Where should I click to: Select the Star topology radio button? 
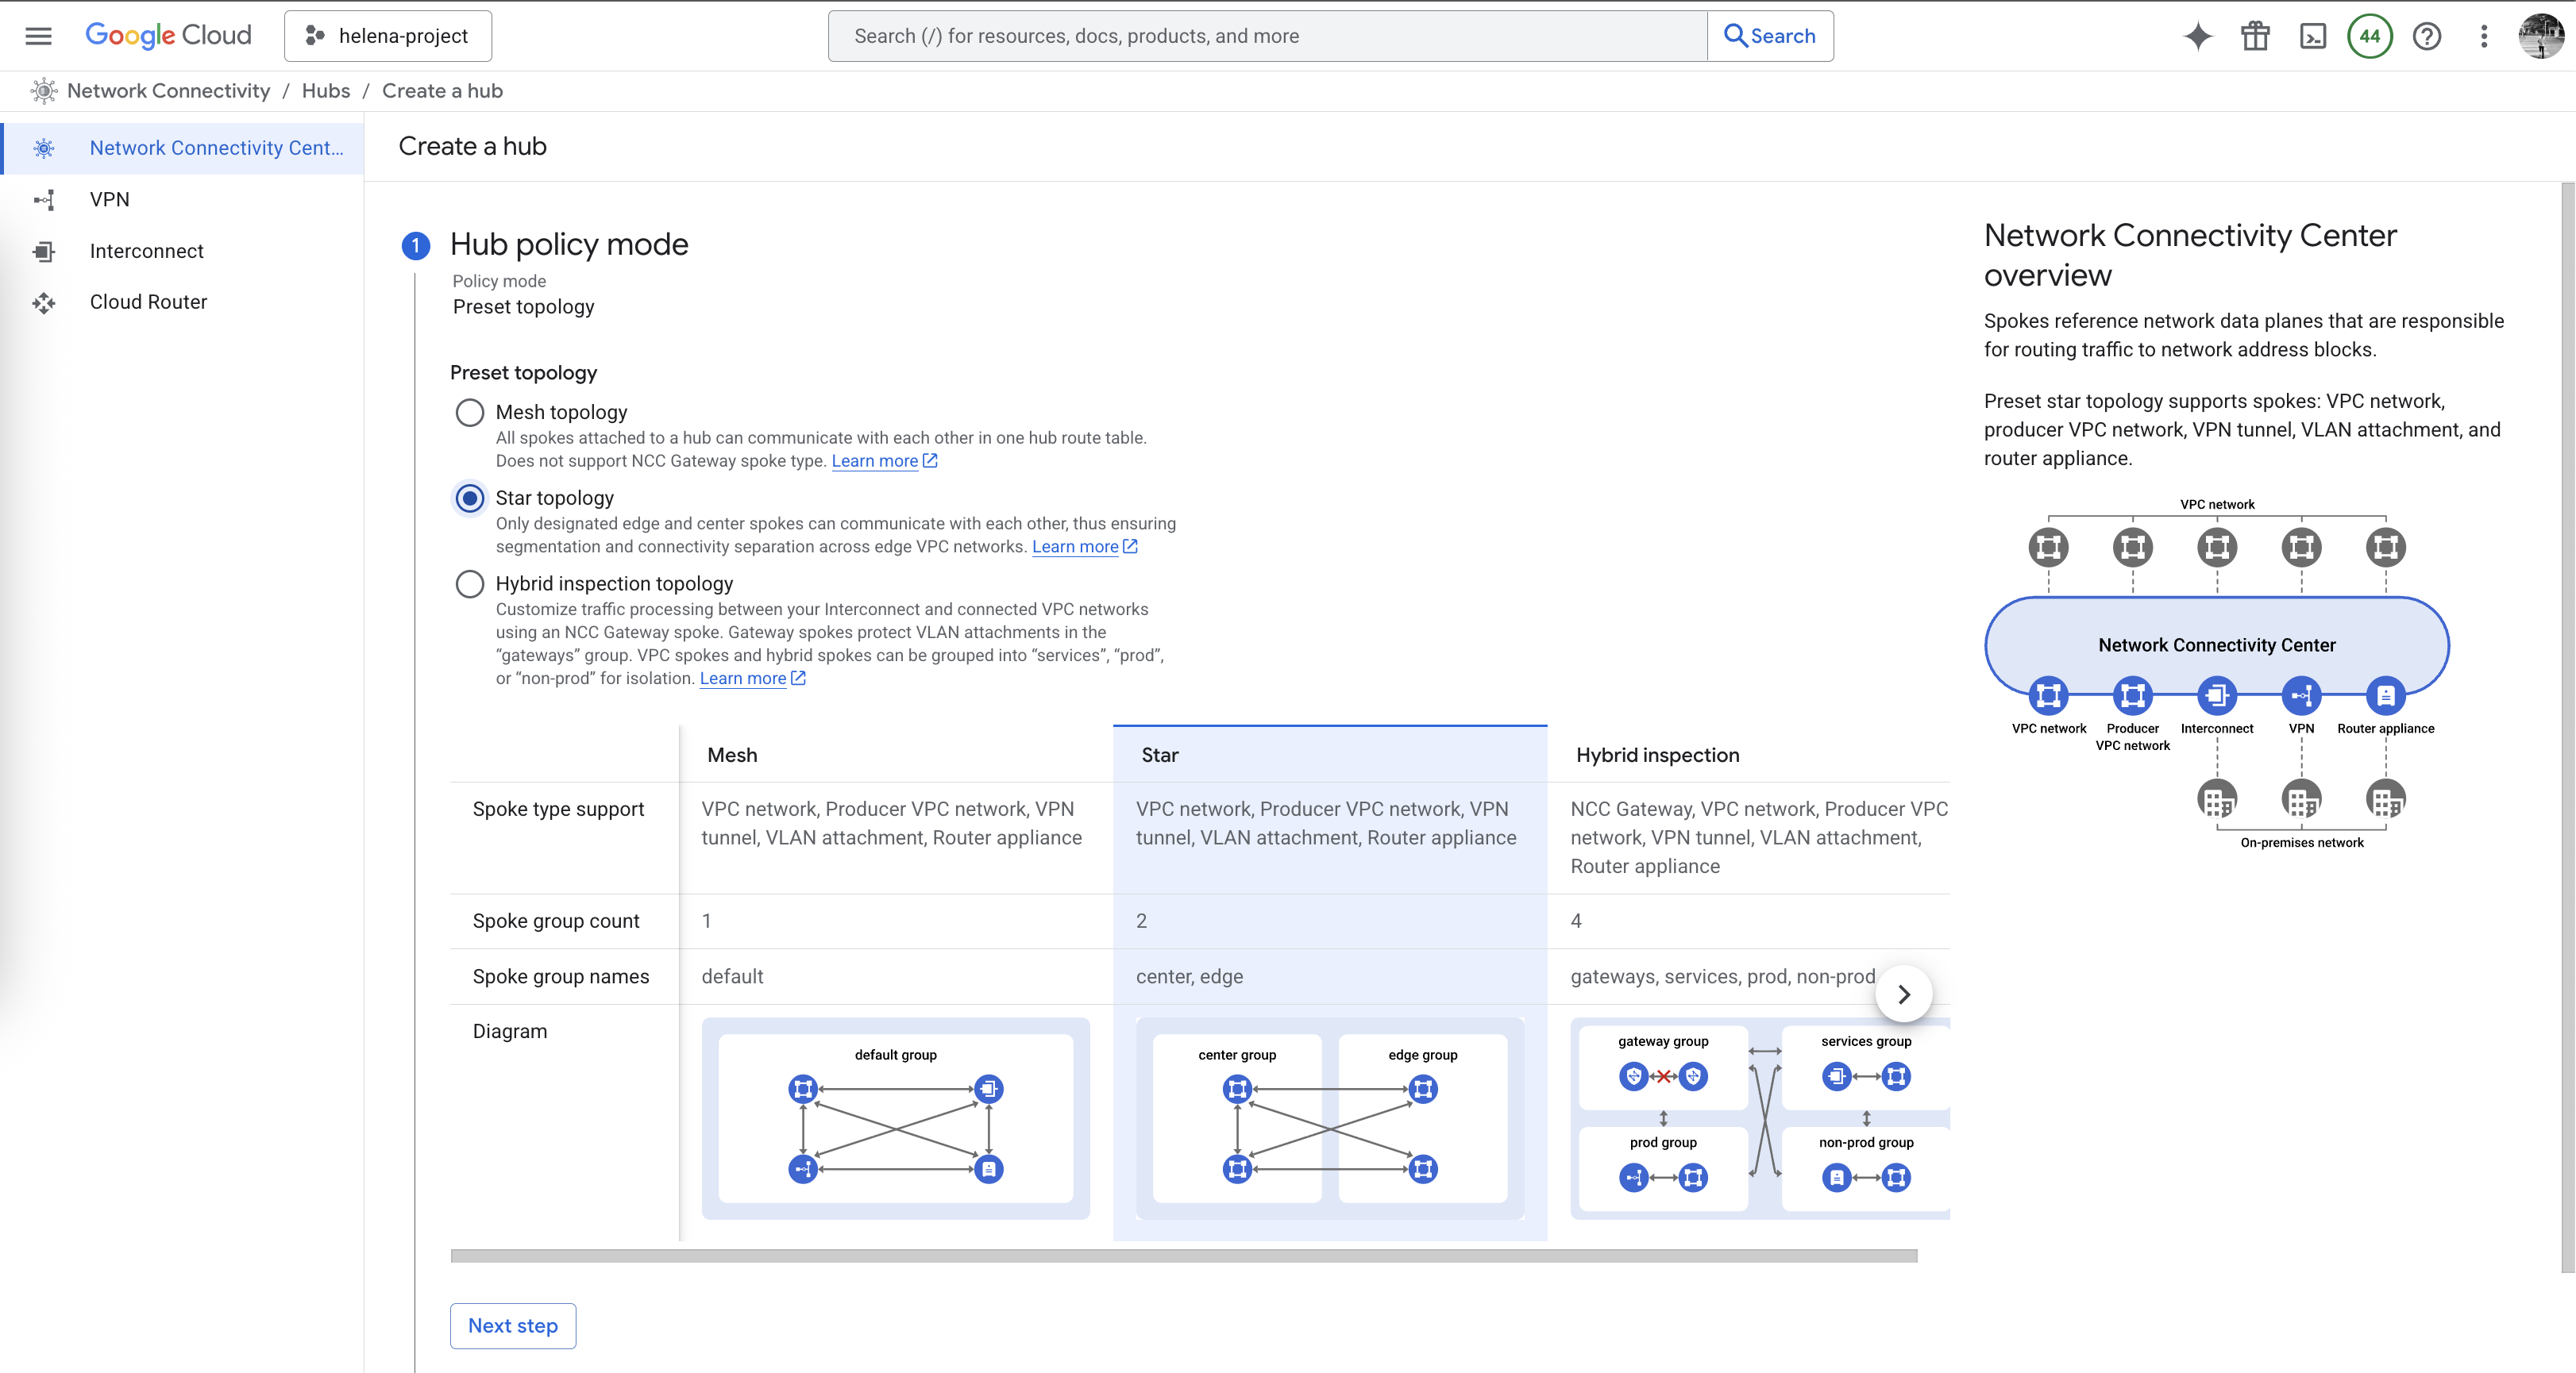click(469, 498)
